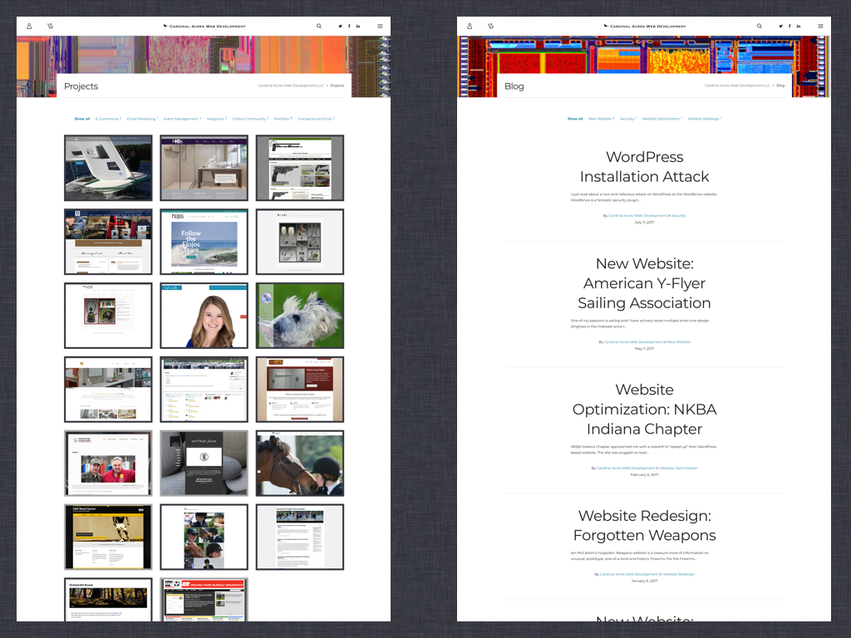Viewport: 851px width, 638px height.
Task: Click the search magnifier on Blog page
Action: [760, 26]
